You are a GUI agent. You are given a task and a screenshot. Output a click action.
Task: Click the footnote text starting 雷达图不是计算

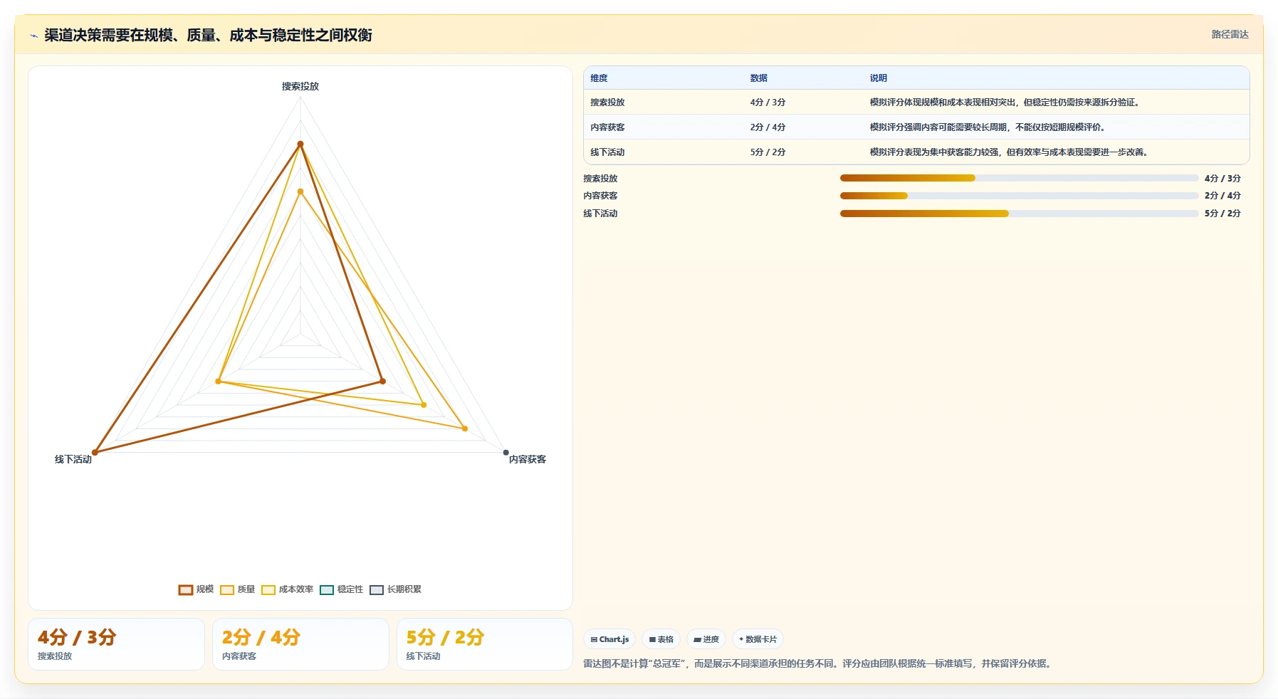[x=819, y=663]
